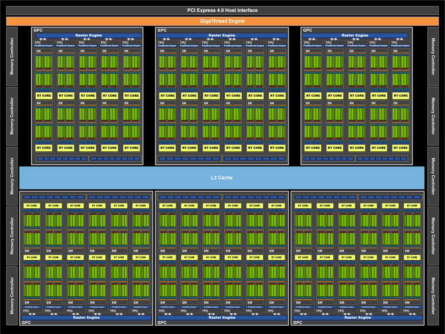Click the bottommost Memory Controller on the right side
445x334 pixels.
(433, 295)
